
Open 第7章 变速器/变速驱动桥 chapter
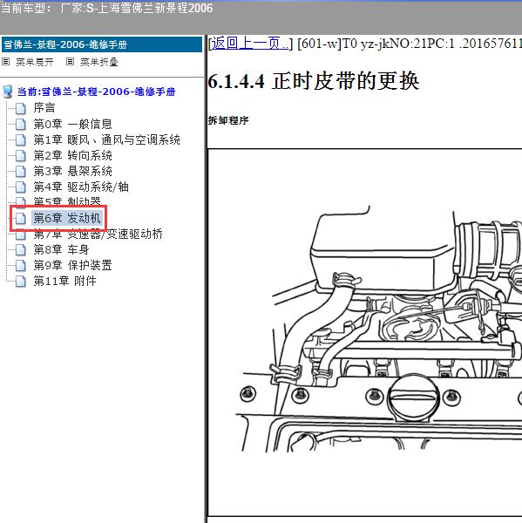[98, 234]
